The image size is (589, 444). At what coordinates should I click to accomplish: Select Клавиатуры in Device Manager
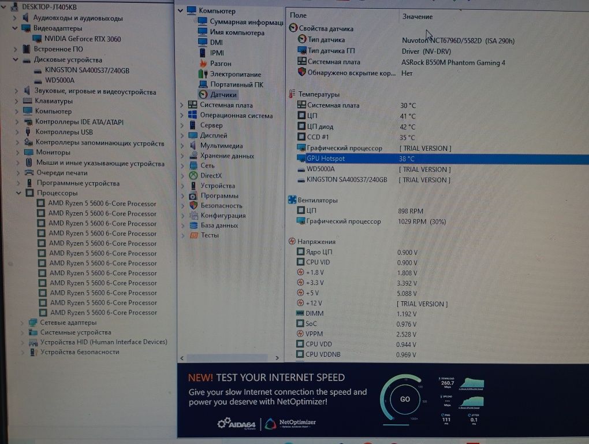(x=54, y=101)
